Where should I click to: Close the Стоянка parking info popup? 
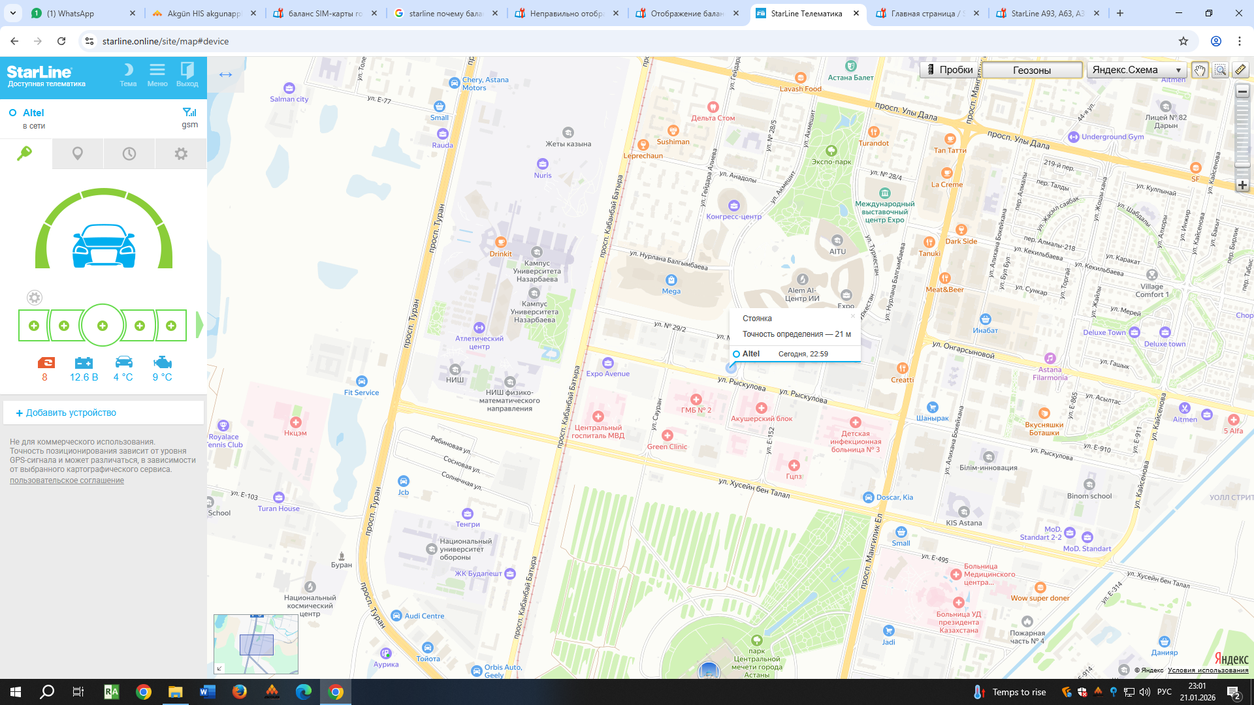[852, 316]
